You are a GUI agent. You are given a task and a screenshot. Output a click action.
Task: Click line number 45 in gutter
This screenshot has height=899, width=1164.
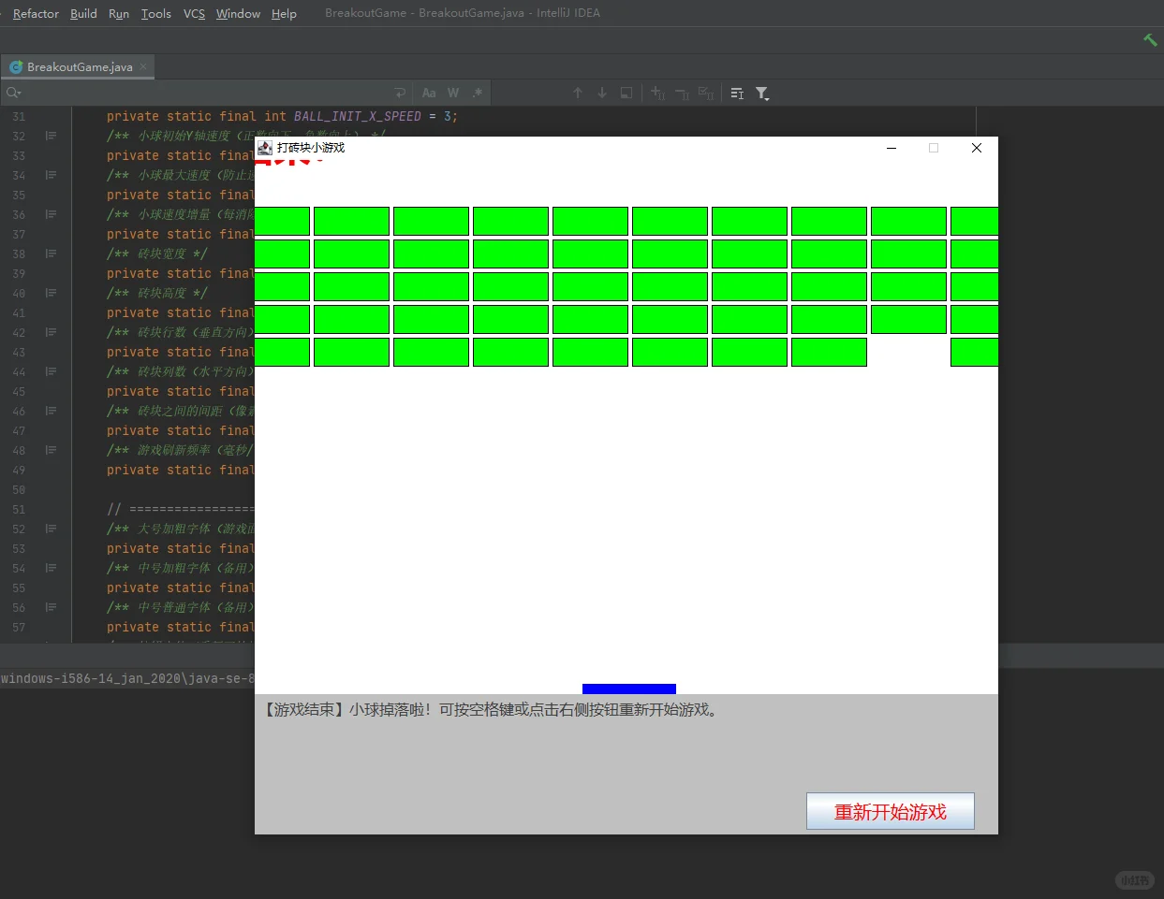click(19, 392)
